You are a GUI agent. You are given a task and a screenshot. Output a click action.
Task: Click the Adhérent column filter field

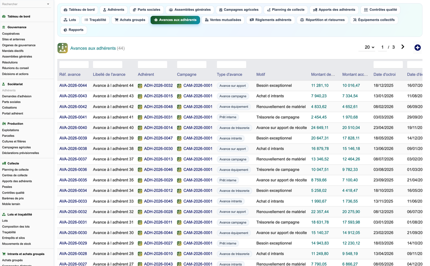coord(152,64)
